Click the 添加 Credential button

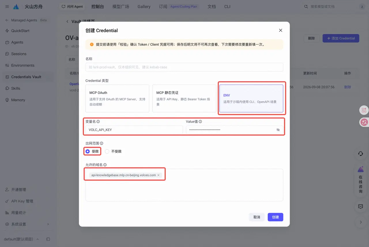pyautogui.click(x=341, y=38)
